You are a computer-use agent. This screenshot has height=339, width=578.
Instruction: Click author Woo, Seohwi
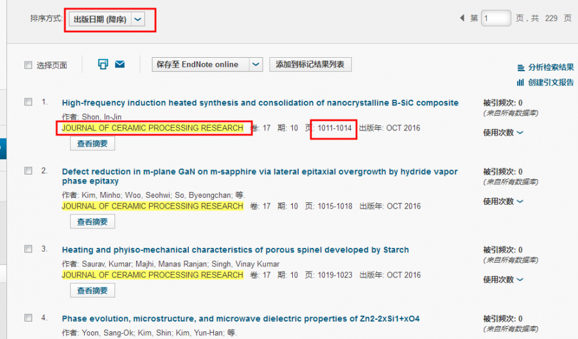pyautogui.click(x=148, y=195)
